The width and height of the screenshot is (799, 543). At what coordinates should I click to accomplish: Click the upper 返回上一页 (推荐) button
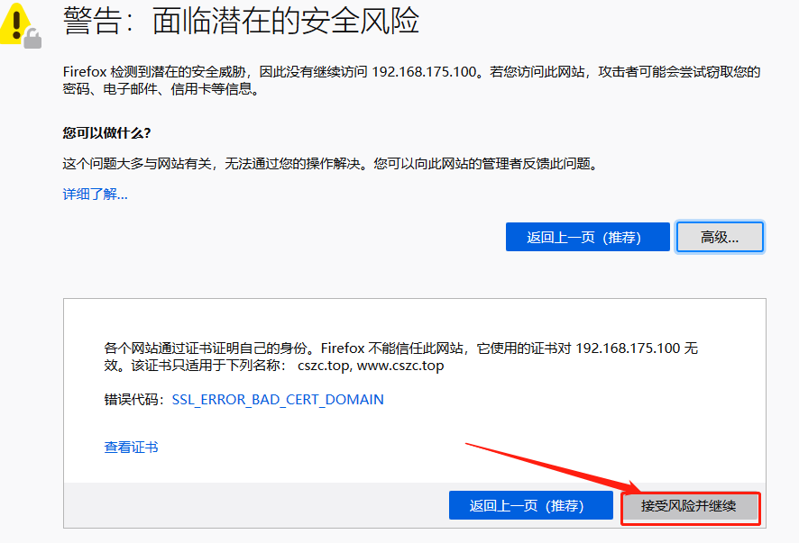588,237
